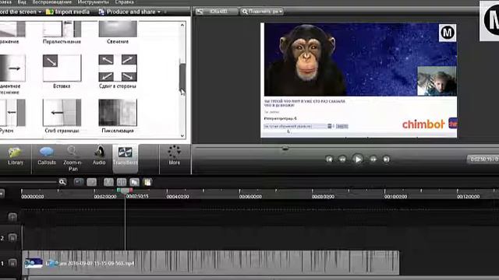
Task: Click timeline ruler at 00:10:00;00
Action: coord(395,197)
